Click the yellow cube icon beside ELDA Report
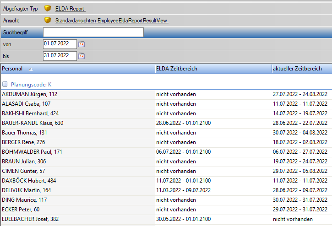Viewport: 332px width, 226px height. (48, 9)
